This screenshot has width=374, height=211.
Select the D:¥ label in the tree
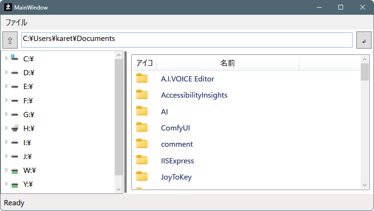click(29, 72)
